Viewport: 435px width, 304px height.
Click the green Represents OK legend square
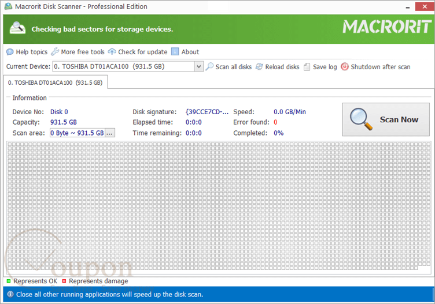tap(9, 281)
